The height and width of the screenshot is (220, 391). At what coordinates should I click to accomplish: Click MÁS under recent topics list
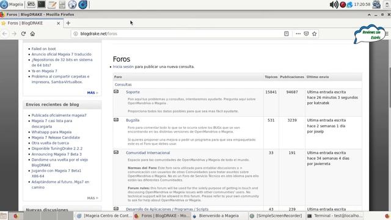[92, 93]
